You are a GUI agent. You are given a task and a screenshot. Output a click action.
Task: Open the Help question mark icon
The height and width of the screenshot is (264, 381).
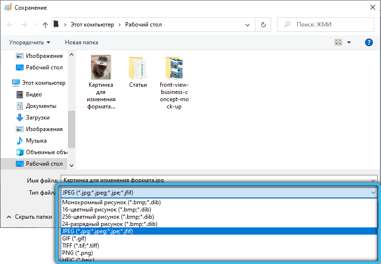[369, 42]
